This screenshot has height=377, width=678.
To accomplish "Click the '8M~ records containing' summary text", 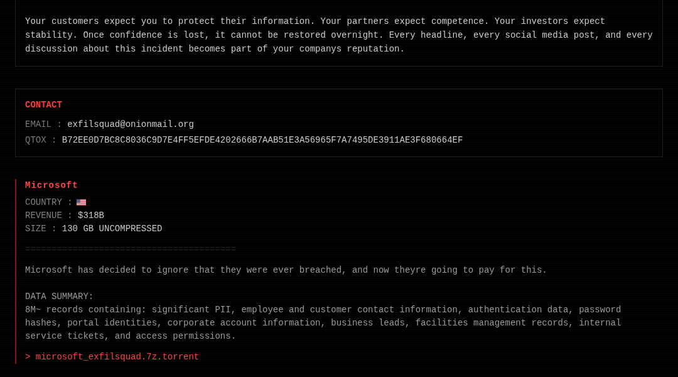I will click(323, 323).
